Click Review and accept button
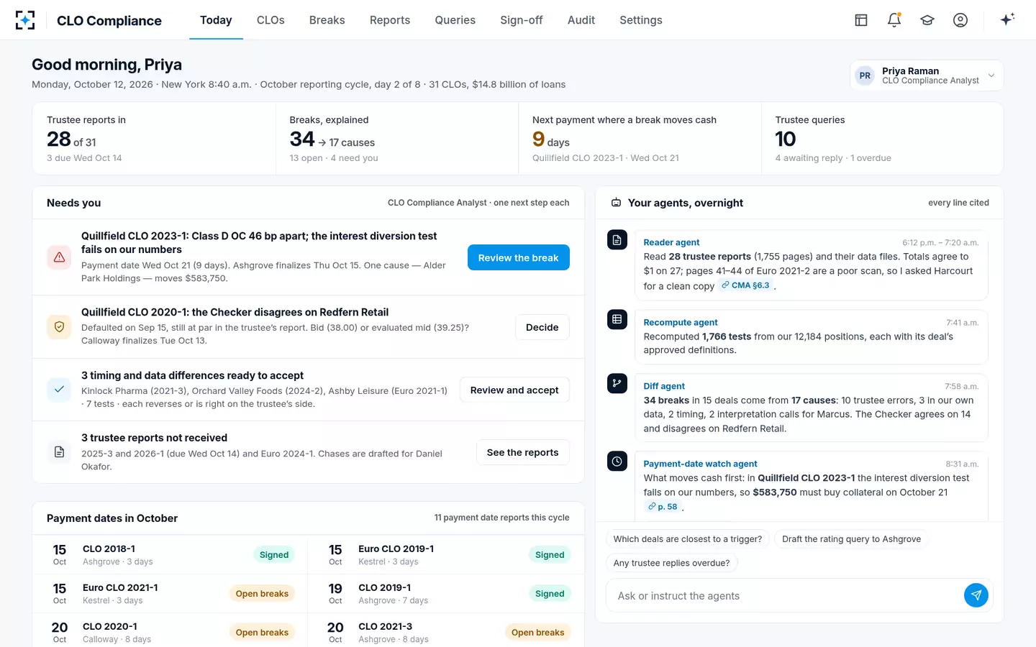 pos(514,390)
